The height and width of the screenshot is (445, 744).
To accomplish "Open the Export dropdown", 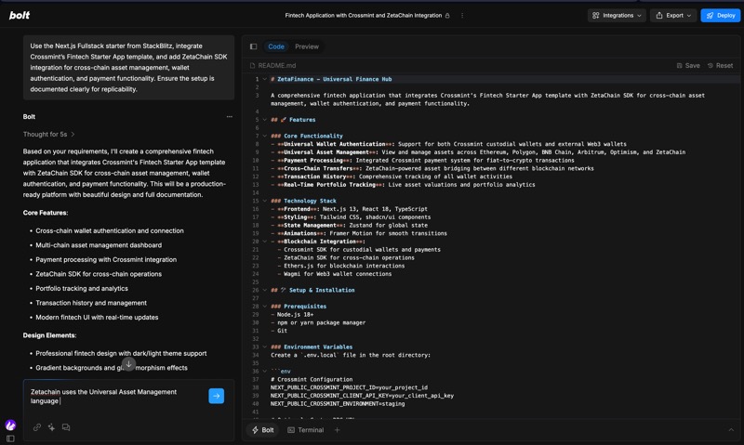I will pyautogui.click(x=673, y=16).
